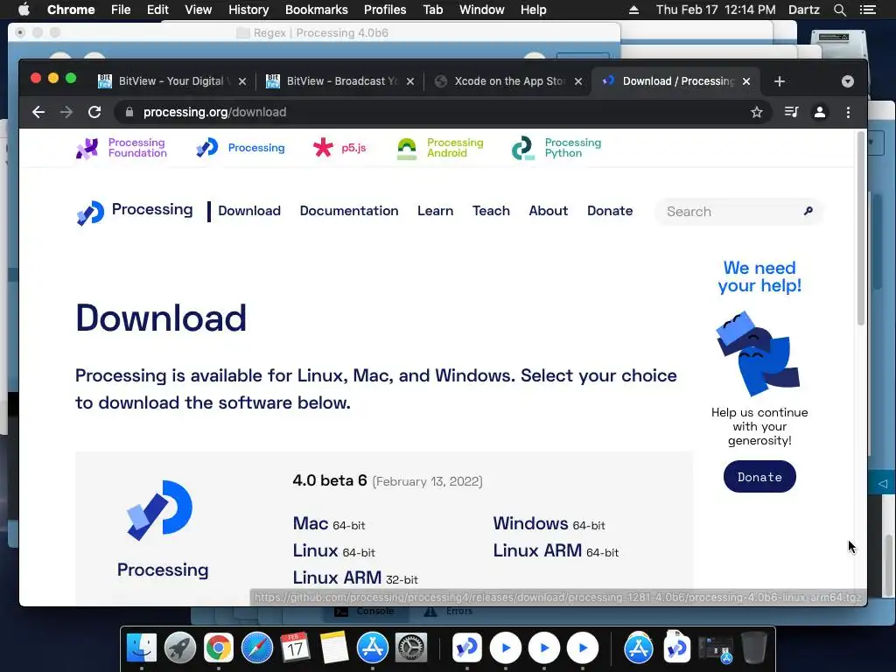Open the Chrome three-dot menu
Image resolution: width=896 pixels, height=672 pixels.
pyautogui.click(x=848, y=112)
